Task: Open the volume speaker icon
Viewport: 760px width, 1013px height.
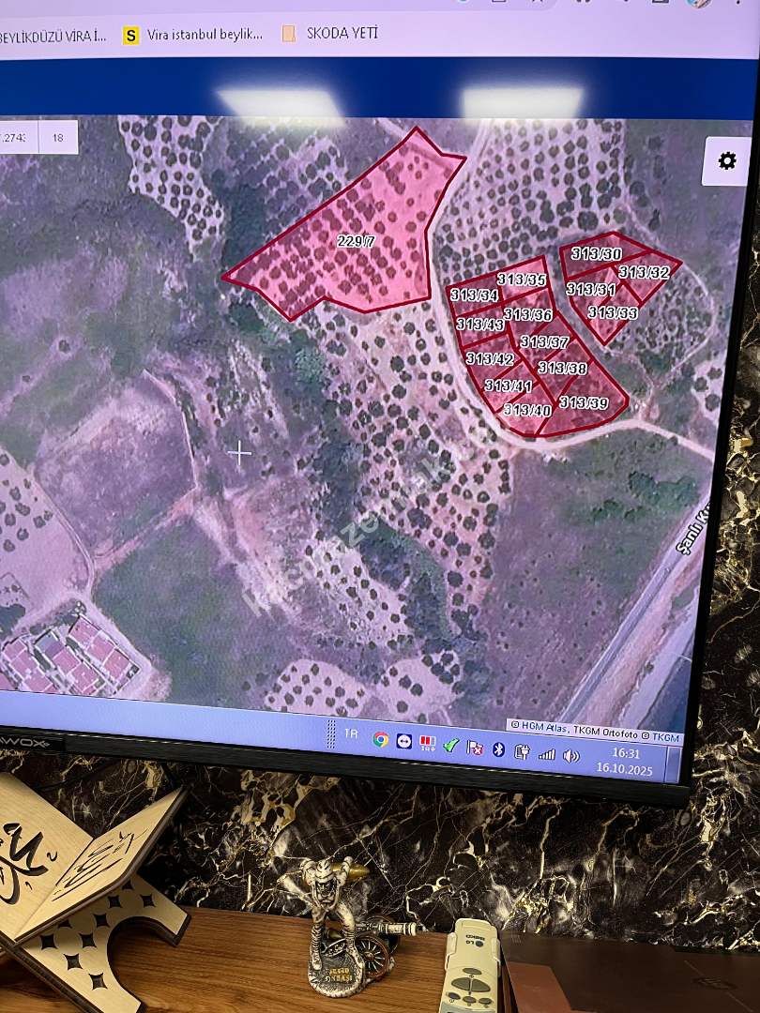Action: (570, 755)
